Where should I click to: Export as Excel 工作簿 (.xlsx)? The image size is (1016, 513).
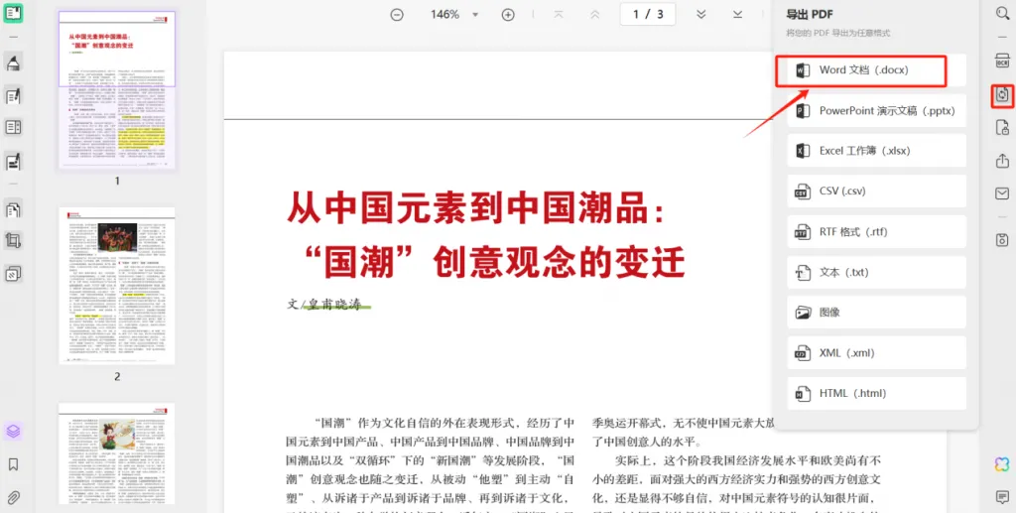coord(876,151)
